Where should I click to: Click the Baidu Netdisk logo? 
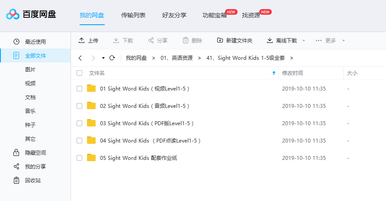pyautogui.click(x=13, y=15)
